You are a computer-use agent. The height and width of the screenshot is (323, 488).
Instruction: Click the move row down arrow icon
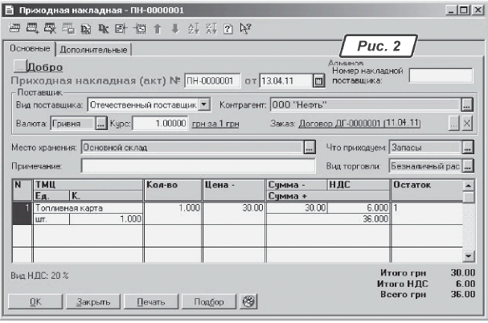click(x=174, y=30)
